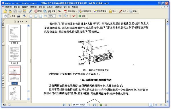The height and width of the screenshot is (109, 171).
Task: Click the page number field 294/322
Action: [79, 105]
